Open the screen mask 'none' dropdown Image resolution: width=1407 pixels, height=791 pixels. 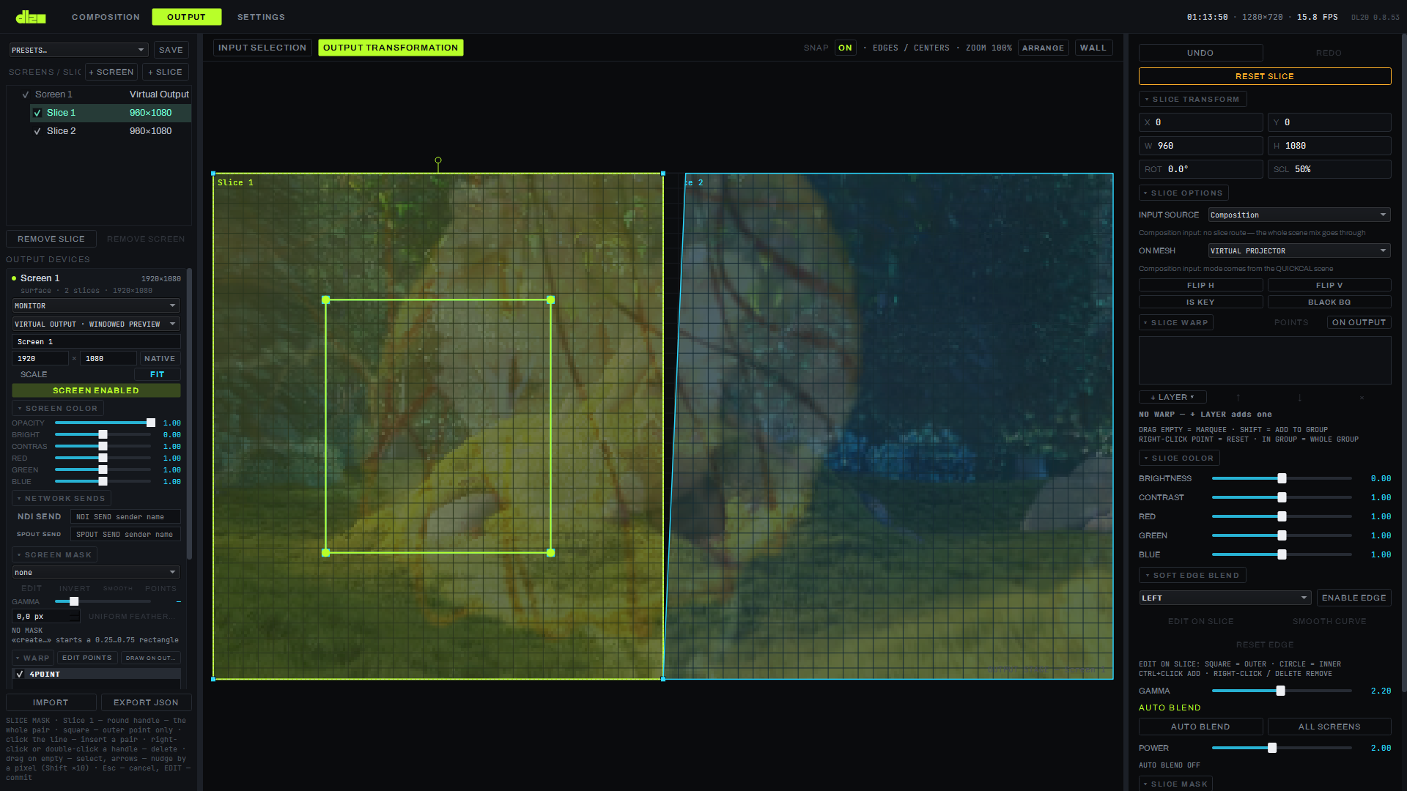coord(96,572)
